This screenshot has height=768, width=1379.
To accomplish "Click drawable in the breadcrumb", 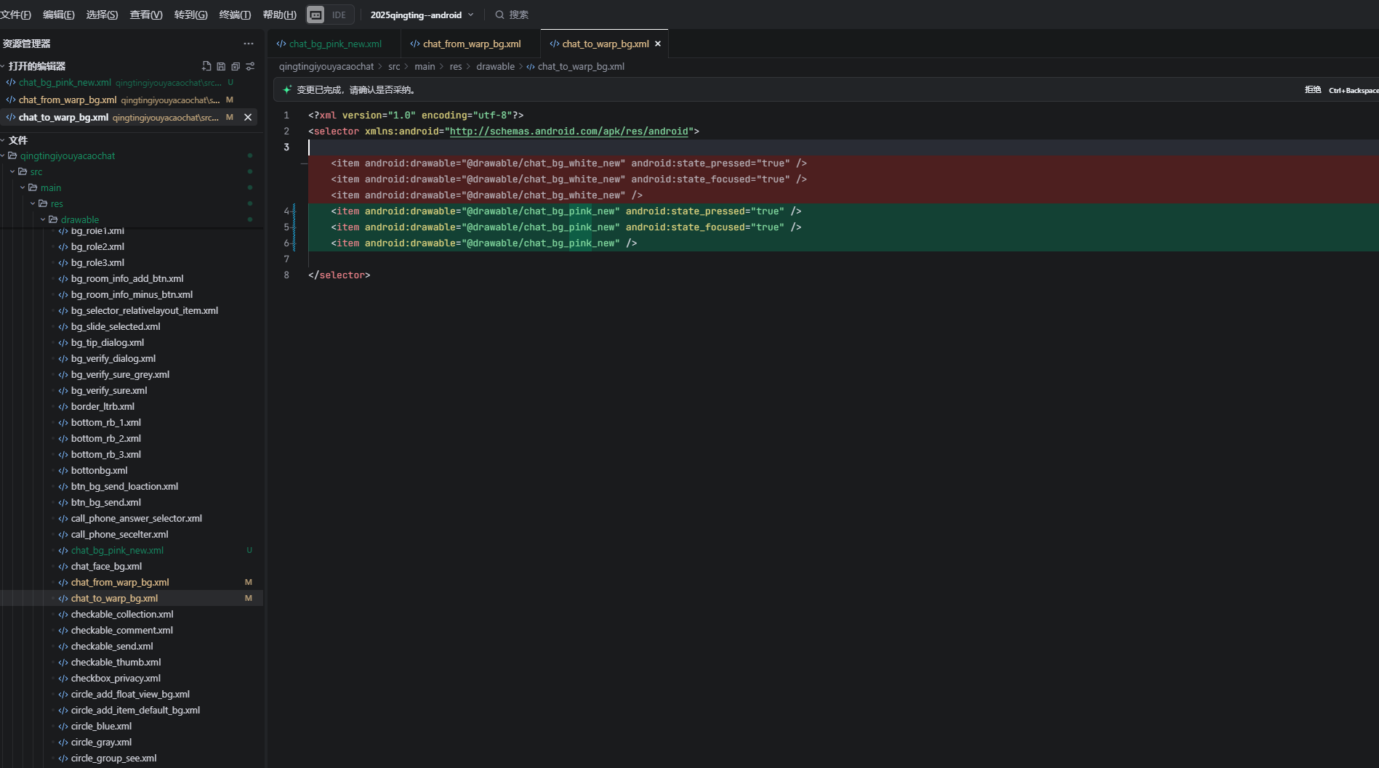I will point(495,66).
